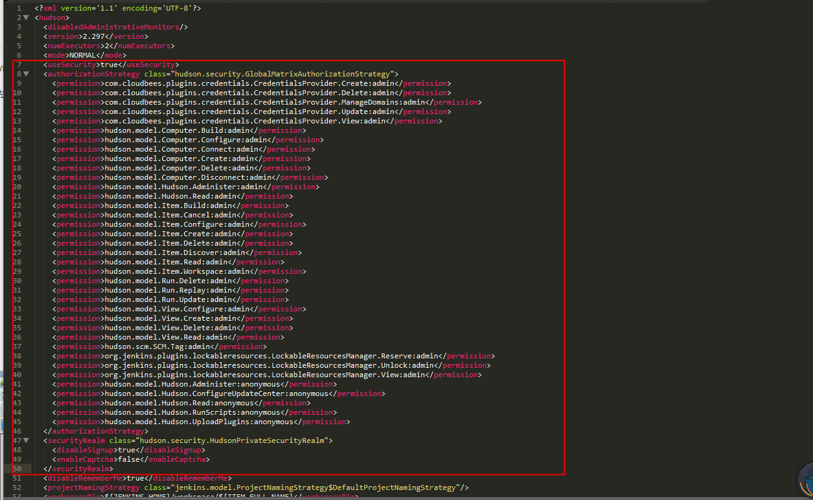Collapse the securityRealm element fold arrow
813x500 pixels.
click(x=26, y=440)
